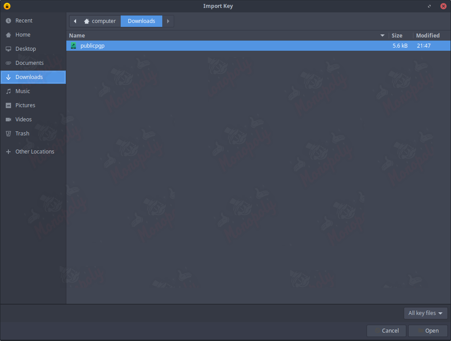451x341 pixels.
Task: Open the All key files filter dropdown
Action: 425,313
